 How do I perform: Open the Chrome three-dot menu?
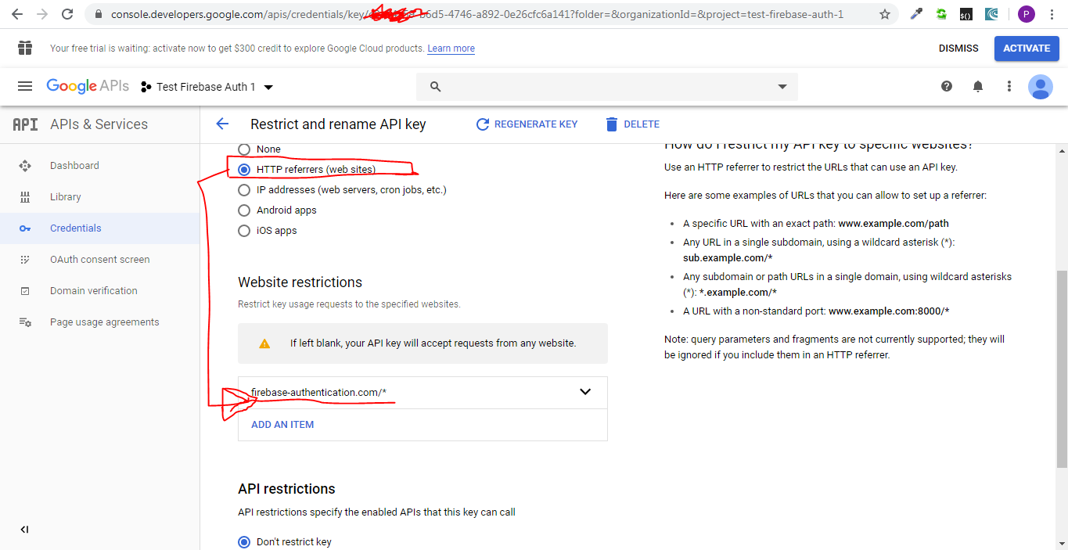pos(1052,14)
